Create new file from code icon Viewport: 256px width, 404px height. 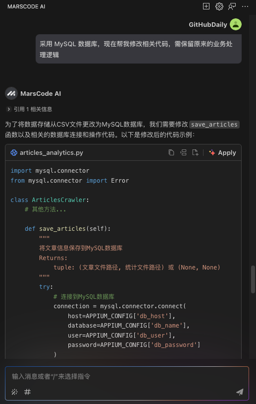(195, 152)
